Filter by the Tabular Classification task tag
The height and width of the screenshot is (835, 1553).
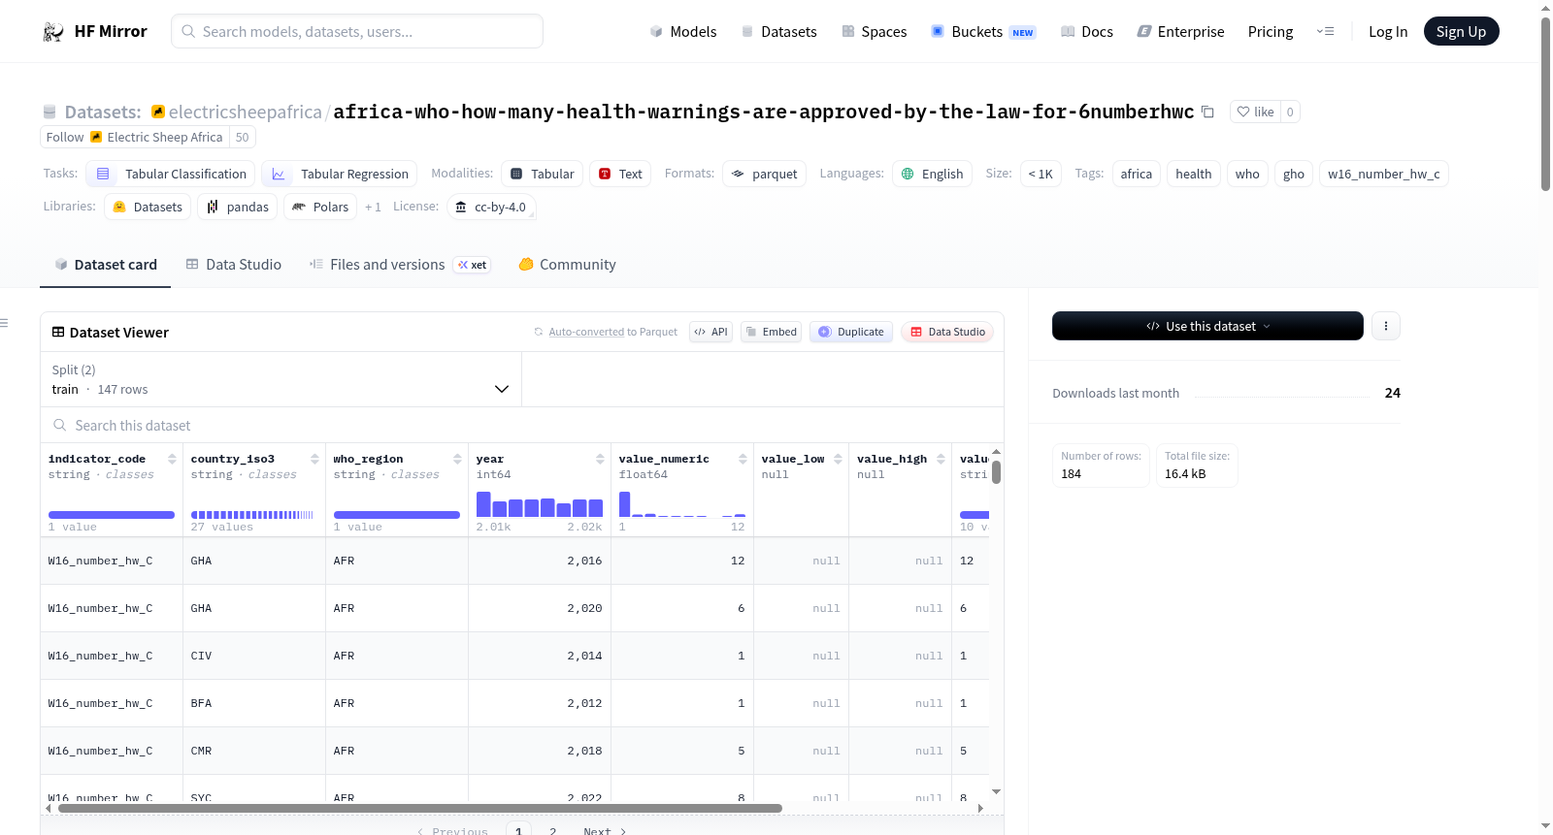(x=171, y=174)
